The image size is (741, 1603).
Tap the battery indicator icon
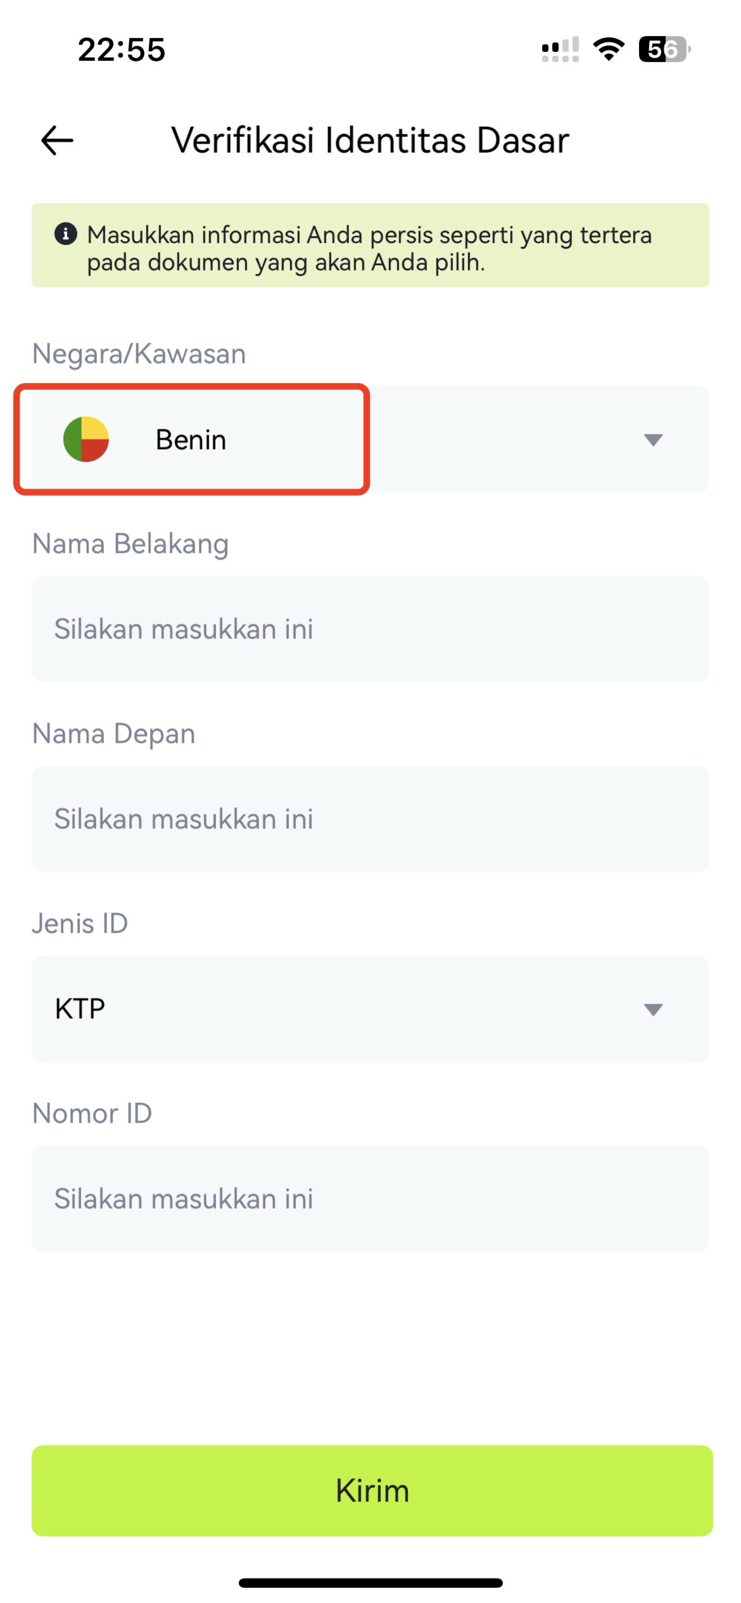click(x=664, y=49)
